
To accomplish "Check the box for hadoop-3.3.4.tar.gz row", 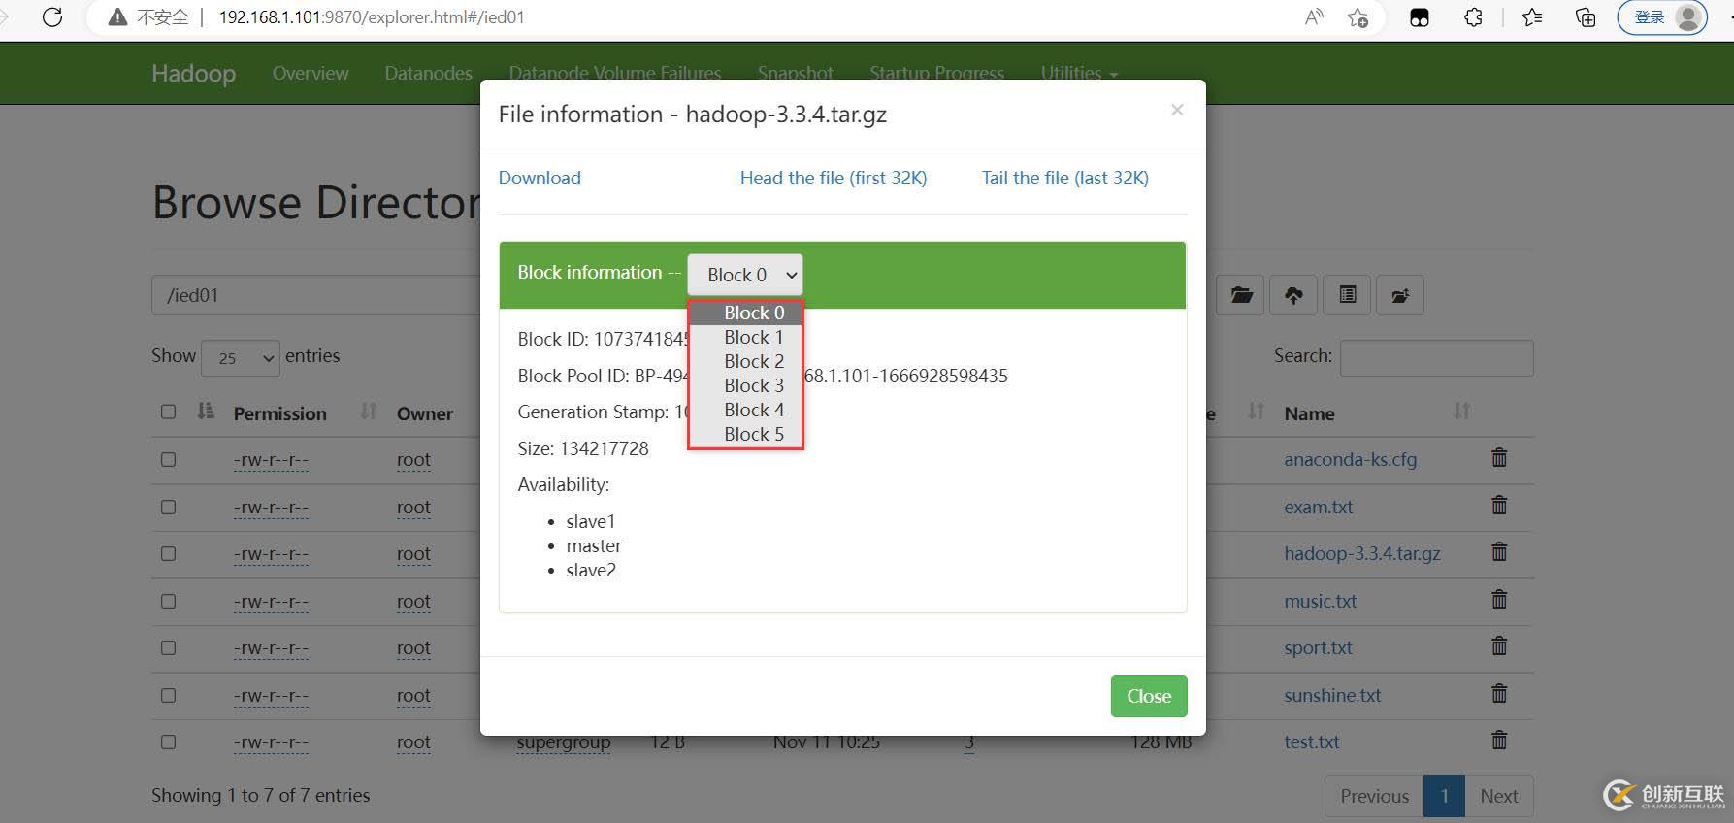I will tap(168, 553).
